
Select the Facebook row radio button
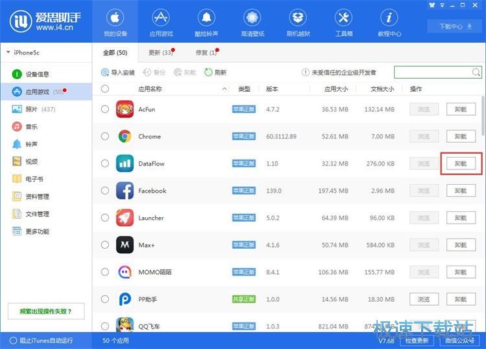pyautogui.click(x=105, y=191)
